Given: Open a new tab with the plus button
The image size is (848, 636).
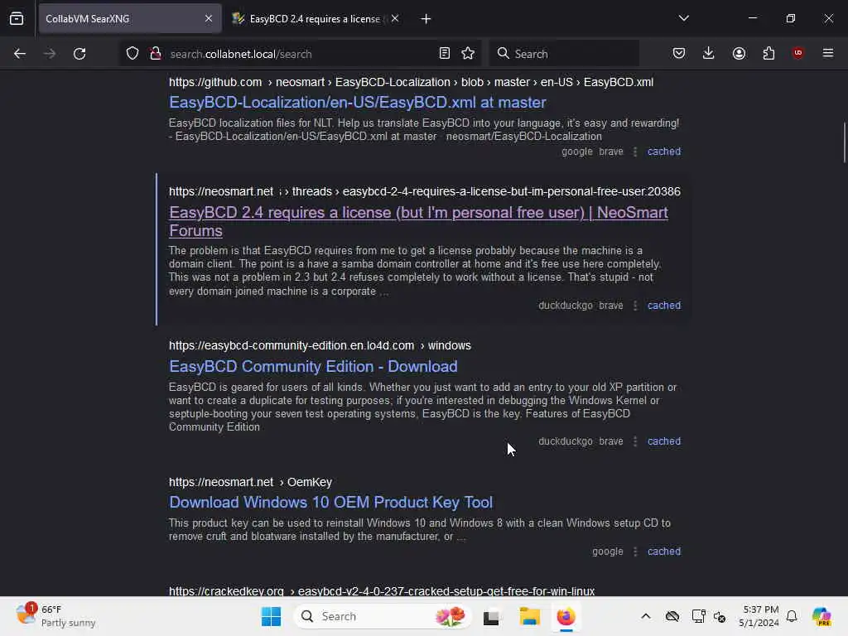Looking at the screenshot, I should click(x=426, y=19).
